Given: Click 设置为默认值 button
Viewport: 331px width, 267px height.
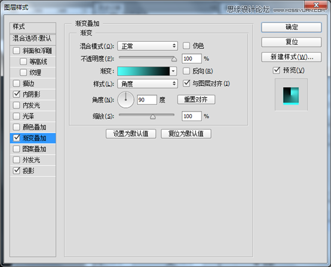Looking at the screenshot, I should point(131,134).
